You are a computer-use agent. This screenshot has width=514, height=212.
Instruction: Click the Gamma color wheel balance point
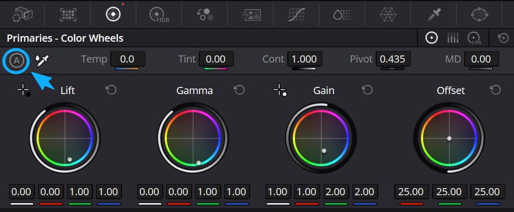[x=198, y=163]
